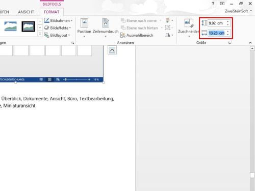The width and height of the screenshot is (255, 191).
Task: Restore down the Word window
Action: click(241, 4)
